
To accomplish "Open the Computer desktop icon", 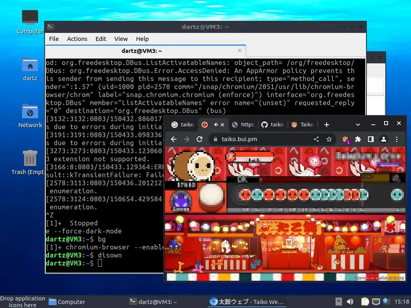I will point(30,22).
